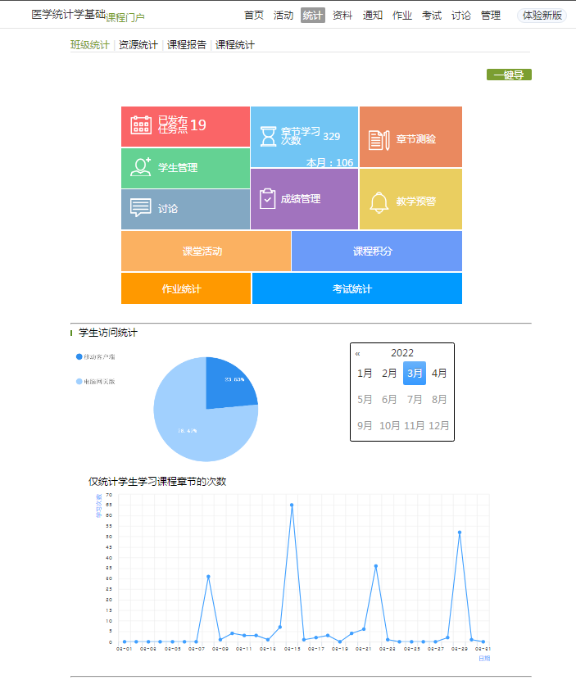Click the chat bubble icon for 讨论 tile
The image size is (576, 680).
[141, 208]
